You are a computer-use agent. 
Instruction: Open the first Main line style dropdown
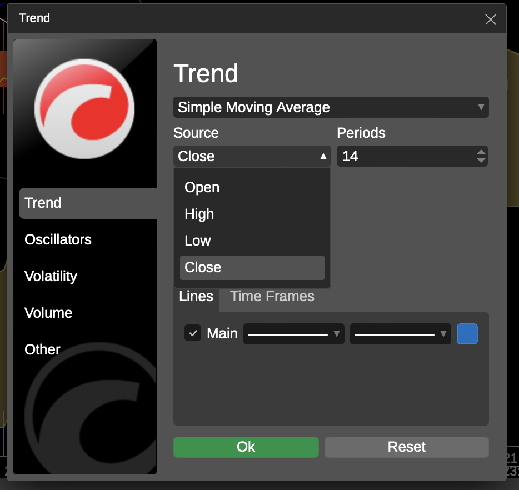pos(293,334)
